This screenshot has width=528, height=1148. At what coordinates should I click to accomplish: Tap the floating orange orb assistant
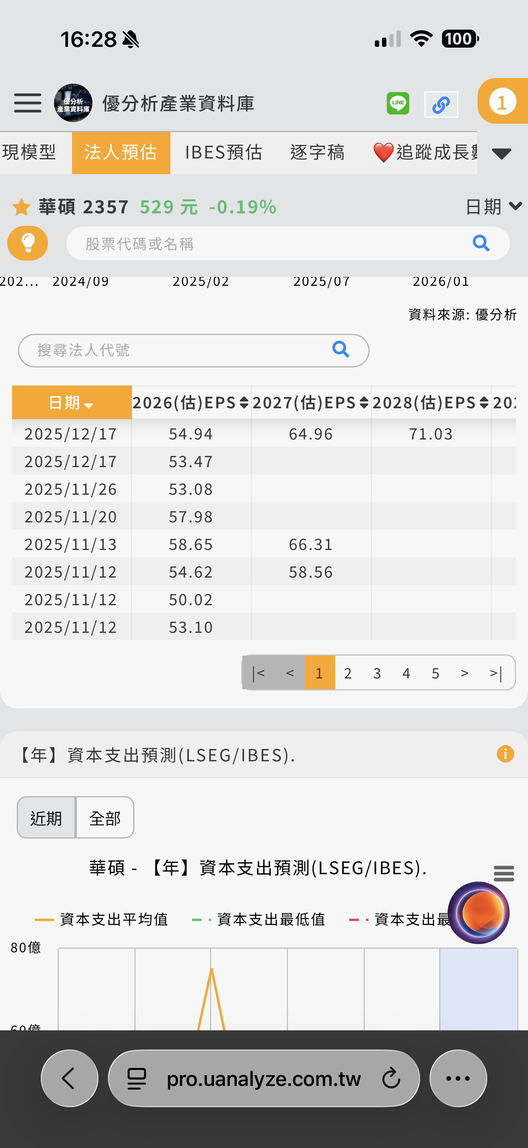click(x=478, y=913)
